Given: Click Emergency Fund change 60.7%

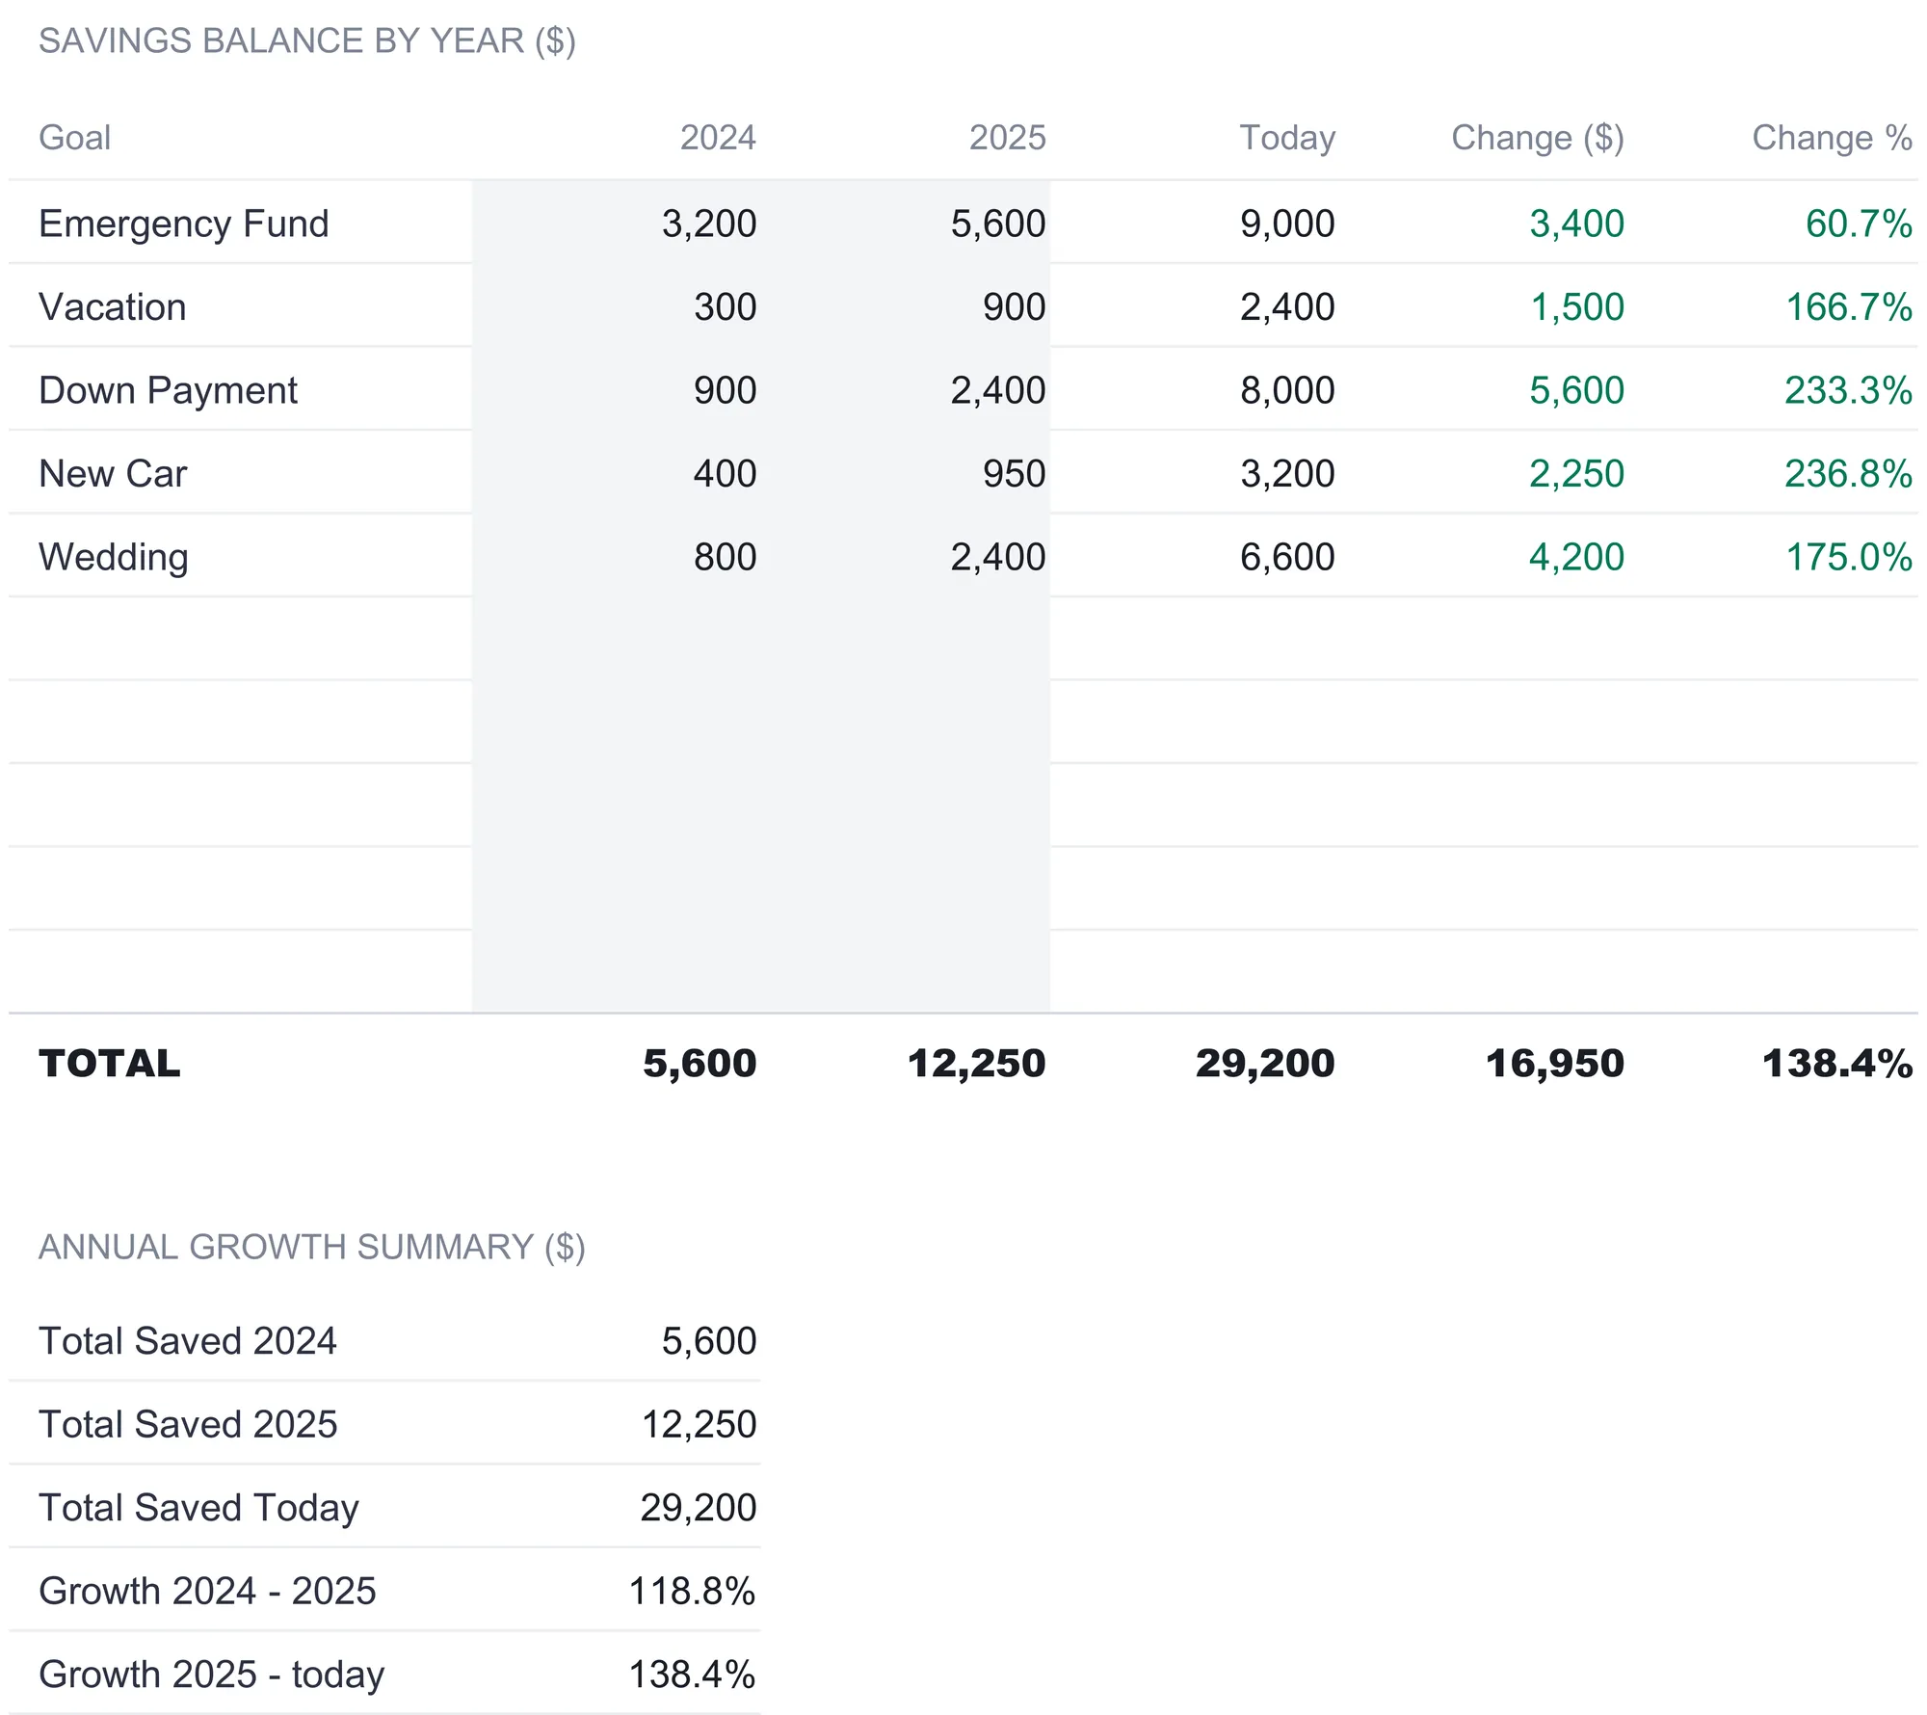Looking at the screenshot, I should coord(1859,224).
